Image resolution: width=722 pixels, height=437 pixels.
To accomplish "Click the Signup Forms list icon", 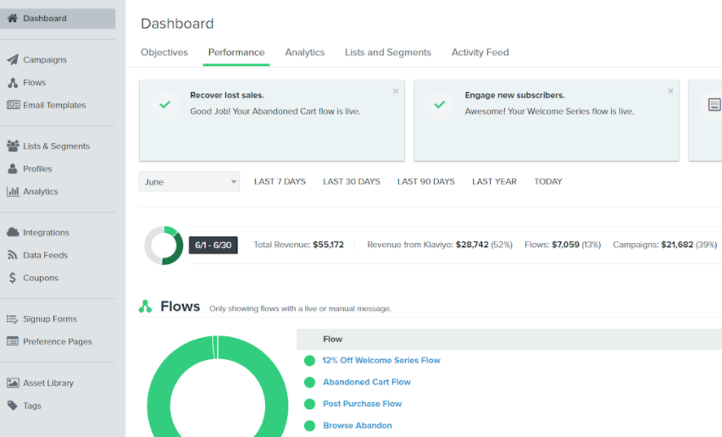I will [13, 318].
